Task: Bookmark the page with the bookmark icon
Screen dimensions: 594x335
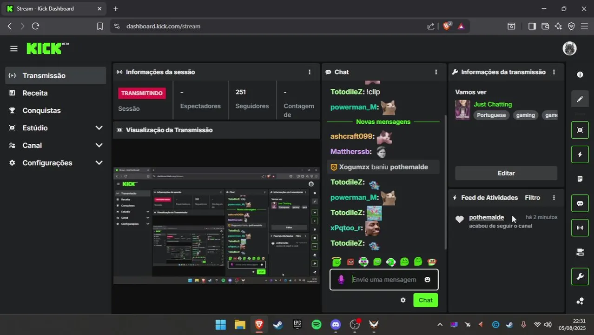Action: (x=99, y=27)
